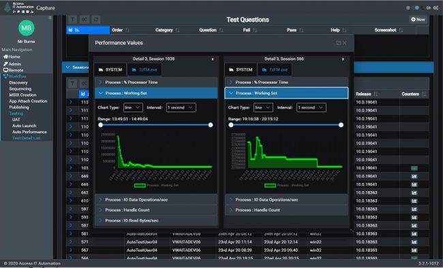Expand % Processor Time in Session 1038 panel
The image size is (443, 268).
pos(156,82)
